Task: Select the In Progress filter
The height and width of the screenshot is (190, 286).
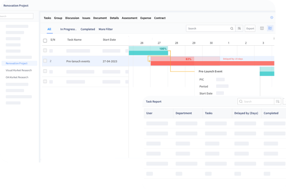Action: (x=68, y=29)
